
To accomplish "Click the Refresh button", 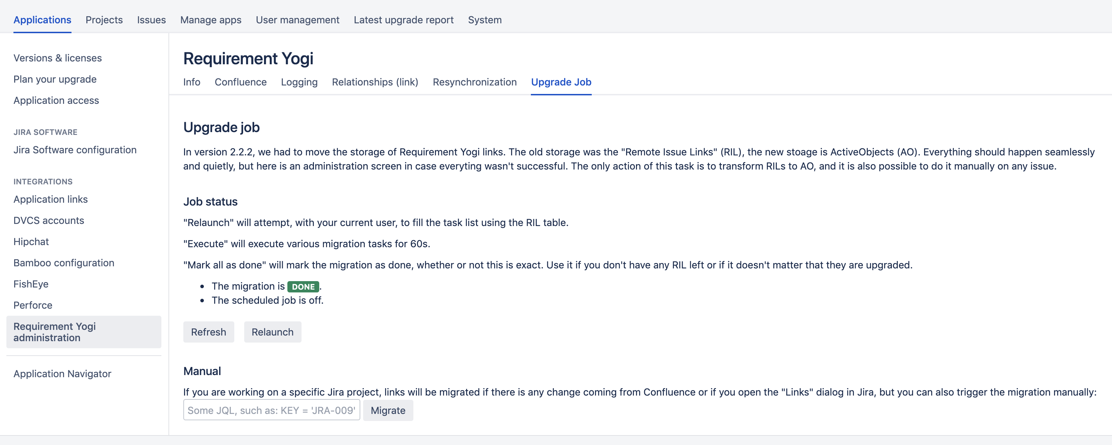I will coord(208,332).
